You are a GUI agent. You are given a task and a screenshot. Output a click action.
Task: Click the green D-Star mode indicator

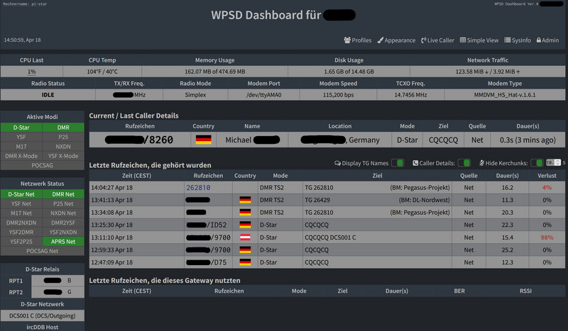point(21,128)
